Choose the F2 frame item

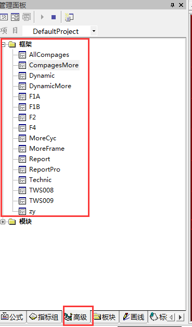32,117
